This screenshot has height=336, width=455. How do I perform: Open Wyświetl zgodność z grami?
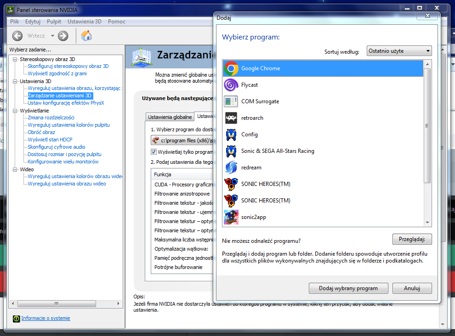(x=57, y=73)
